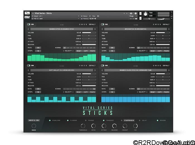Adjust the Volume slider in C1-B1 slot
This screenshot has width=195, height=145.
point(89,32)
